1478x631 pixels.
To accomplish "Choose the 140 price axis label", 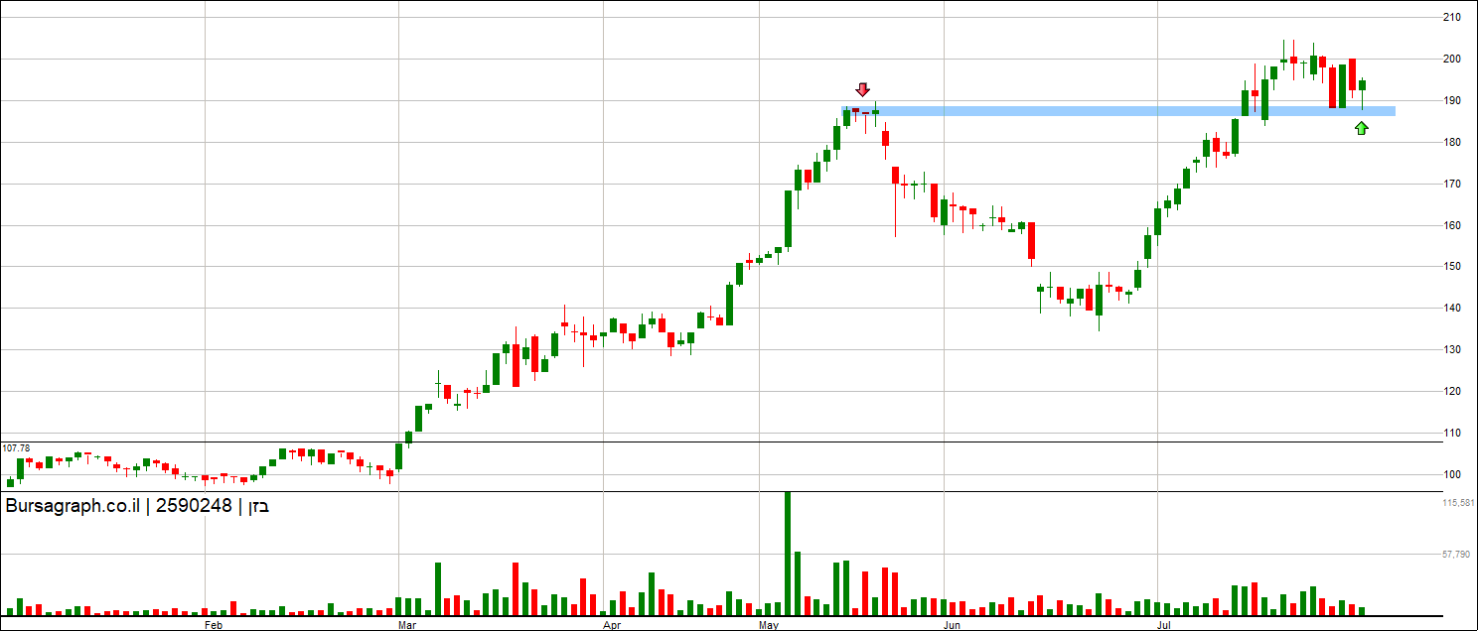I will coord(1451,309).
